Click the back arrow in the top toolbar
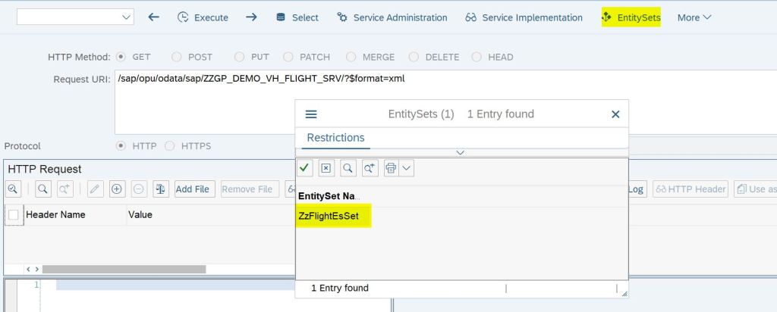Image resolution: width=777 pixels, height=312 pixels. (x=154, y=17)
